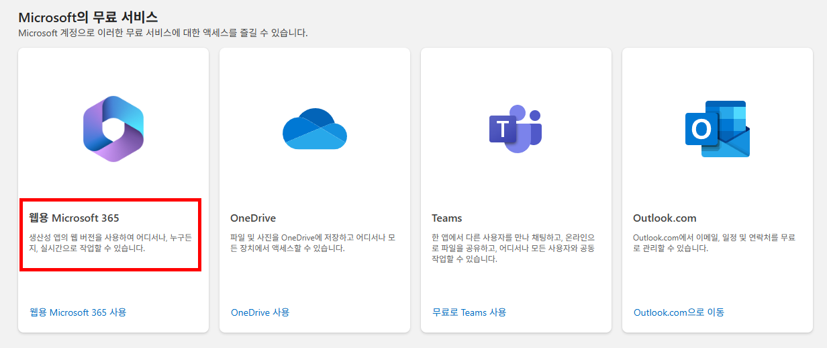This screenshot has width=827, height=348.
Task: Click the Outlook envelope icon
Action: click(717, 129)
